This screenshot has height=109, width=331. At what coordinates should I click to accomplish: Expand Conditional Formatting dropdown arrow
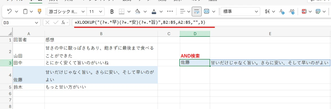pyautogui.click(x=310, y=12)
